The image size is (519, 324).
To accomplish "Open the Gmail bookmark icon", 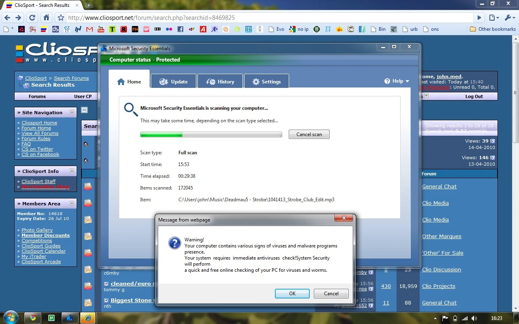I will tap(90, 29).
